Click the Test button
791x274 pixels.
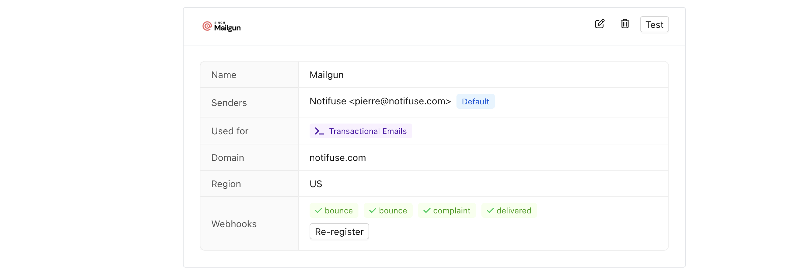(654, 25)
